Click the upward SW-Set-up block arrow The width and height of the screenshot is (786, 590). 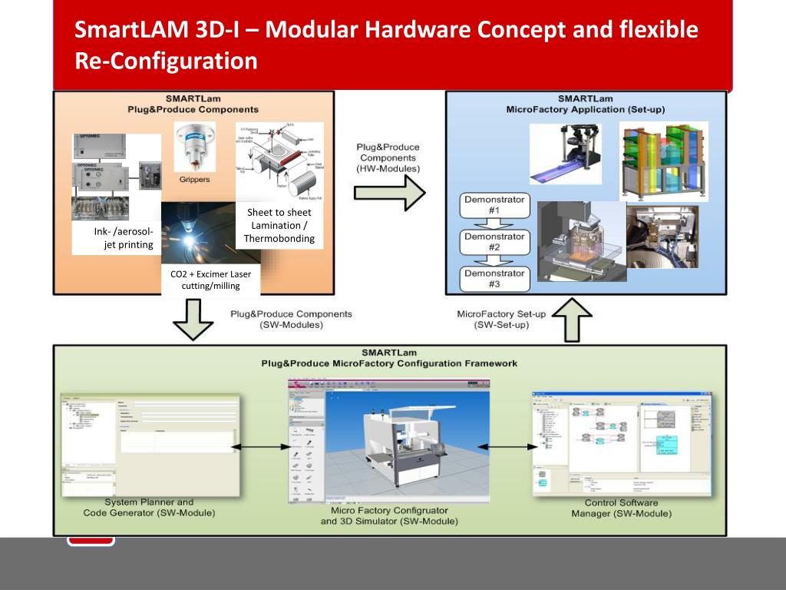pos(572,320)
